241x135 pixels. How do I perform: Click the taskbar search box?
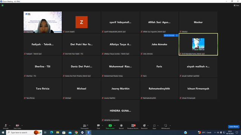pos(24,132)
